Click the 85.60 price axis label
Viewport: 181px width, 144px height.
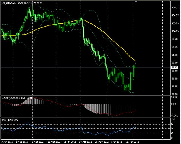(x=175, y=71)
